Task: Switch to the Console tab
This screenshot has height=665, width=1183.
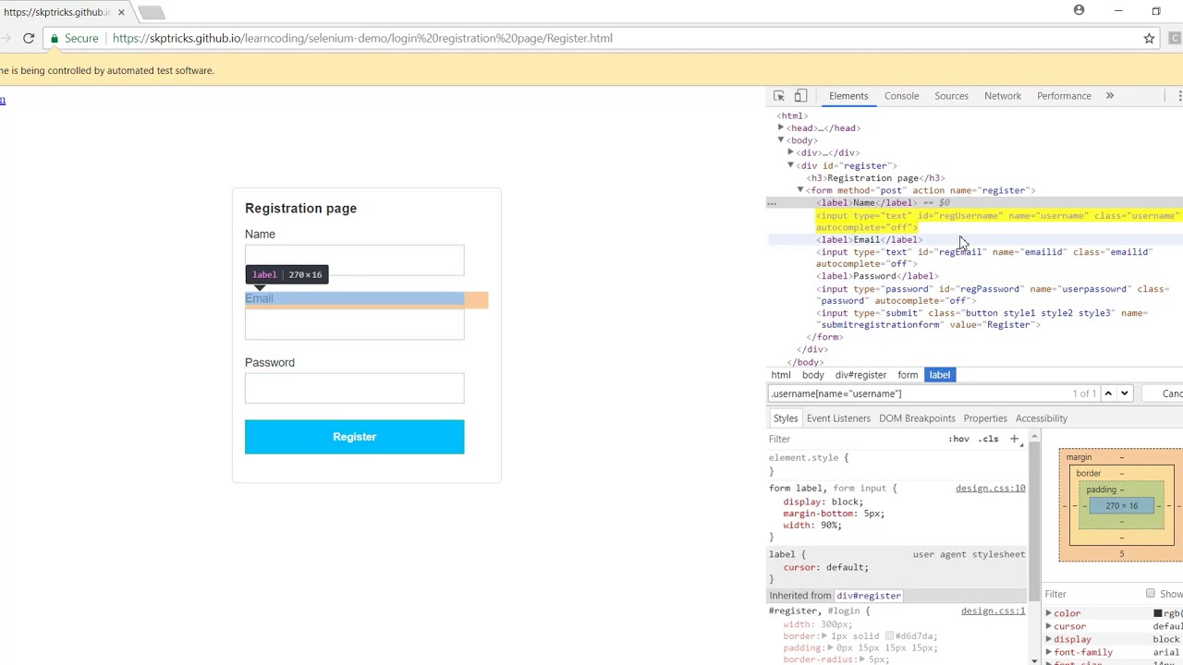Action: [x=901, y=96]
